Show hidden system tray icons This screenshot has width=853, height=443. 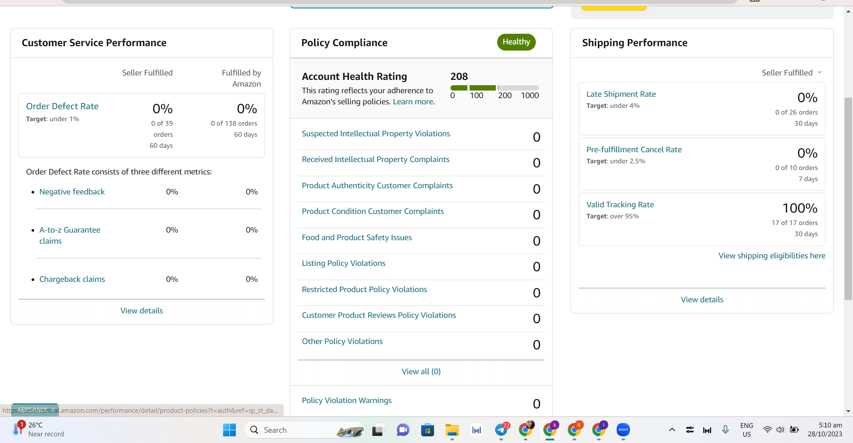[672, 430]
